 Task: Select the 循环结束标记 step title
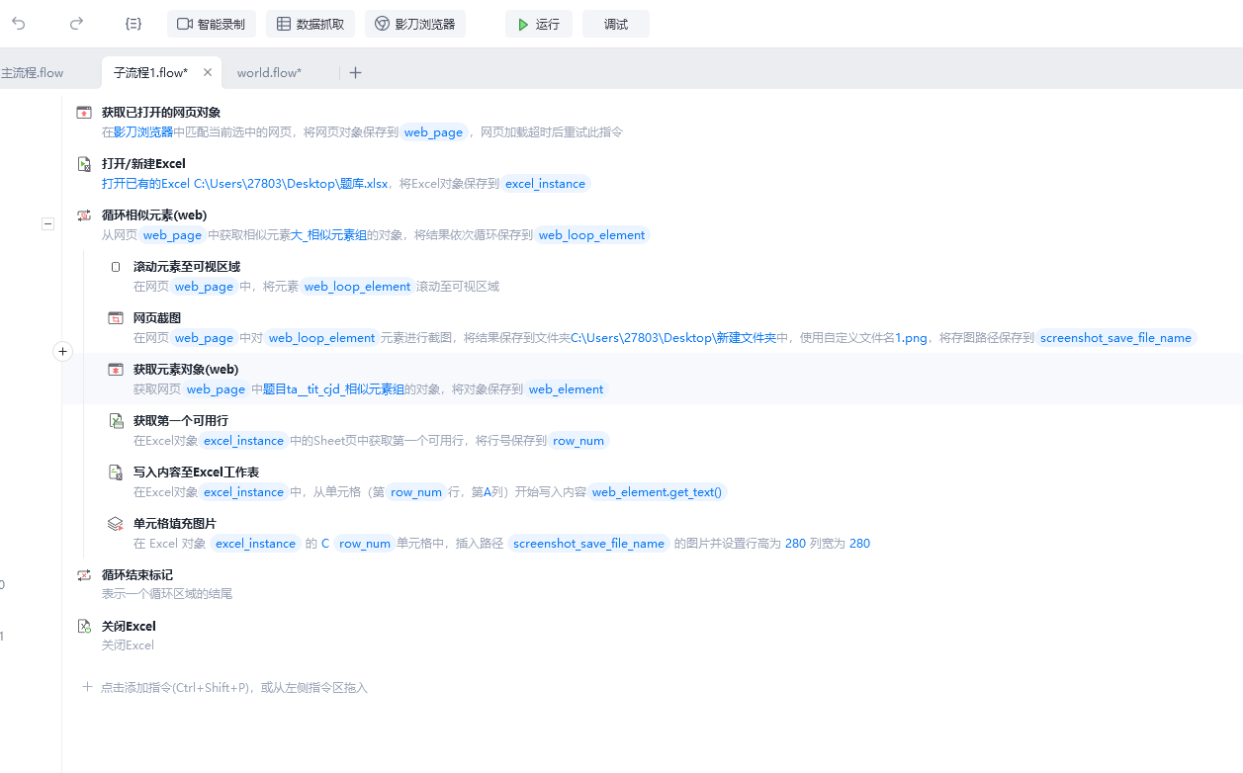tap(137, 574)
